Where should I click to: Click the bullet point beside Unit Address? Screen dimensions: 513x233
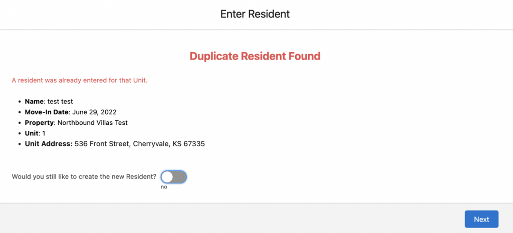point(20,144)
